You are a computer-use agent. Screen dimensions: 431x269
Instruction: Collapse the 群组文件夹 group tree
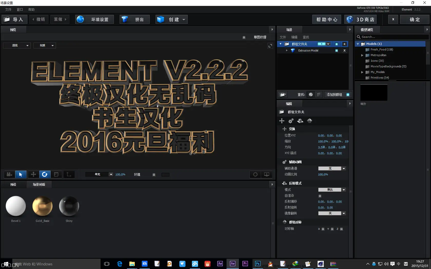coord(281,44)
